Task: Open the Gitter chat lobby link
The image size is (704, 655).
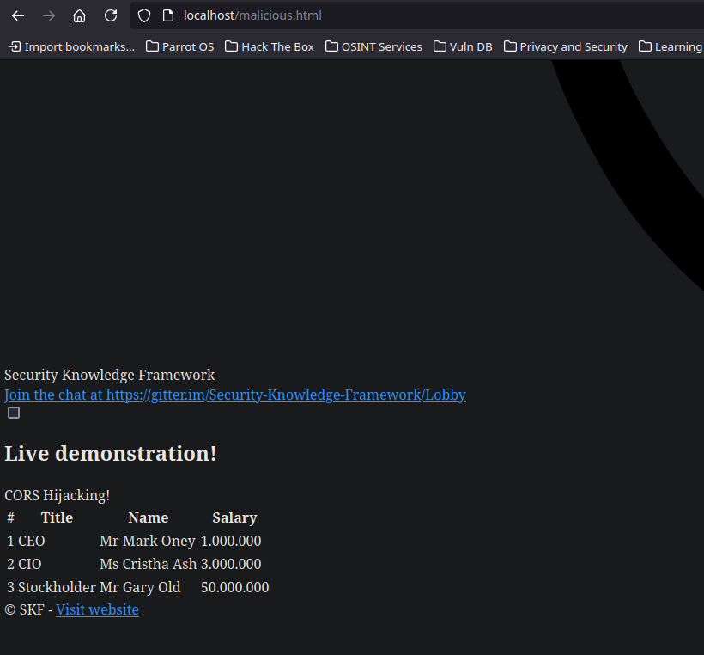Action: point(235,395)
